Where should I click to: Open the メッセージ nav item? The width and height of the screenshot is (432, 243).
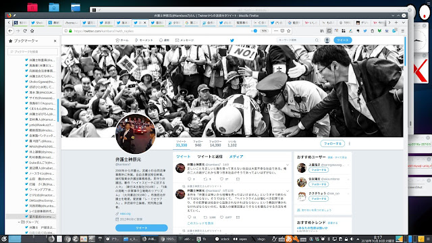tap(184, 40)
